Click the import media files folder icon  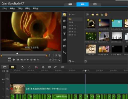coord(88,15)
